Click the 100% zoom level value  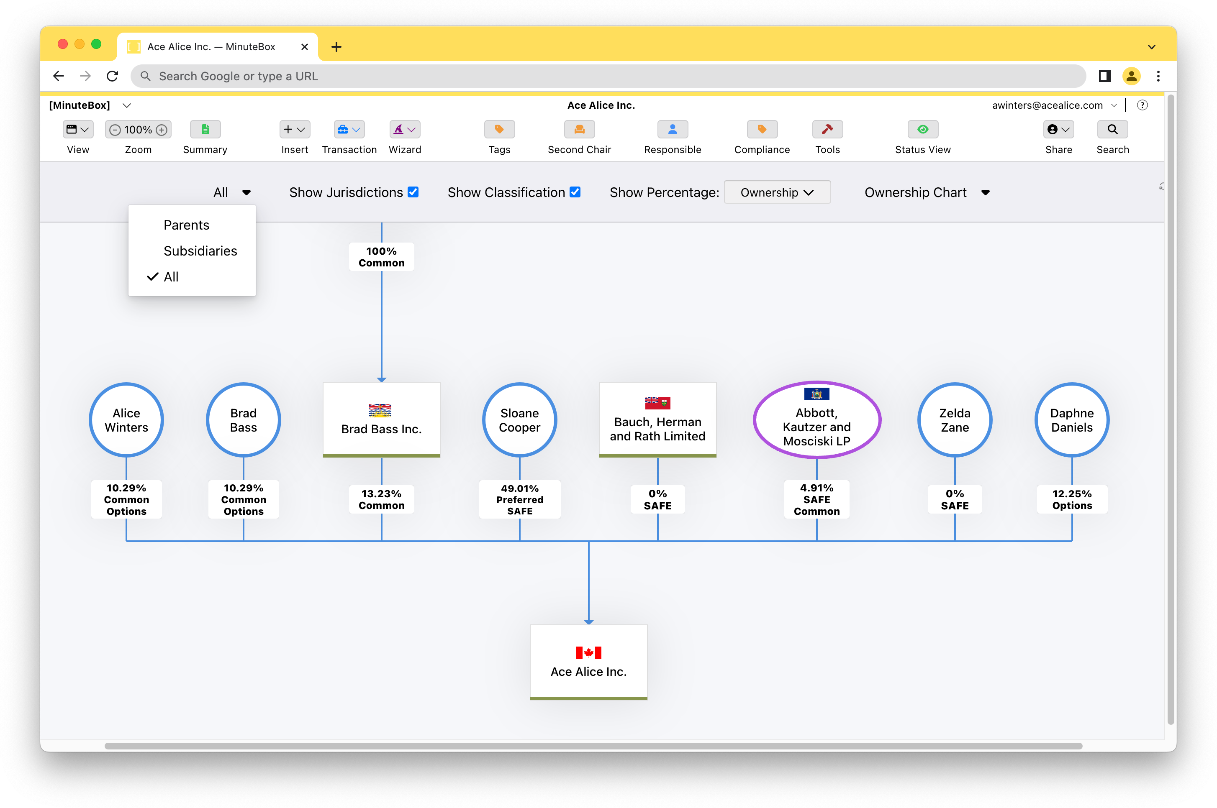click(138, 130)
